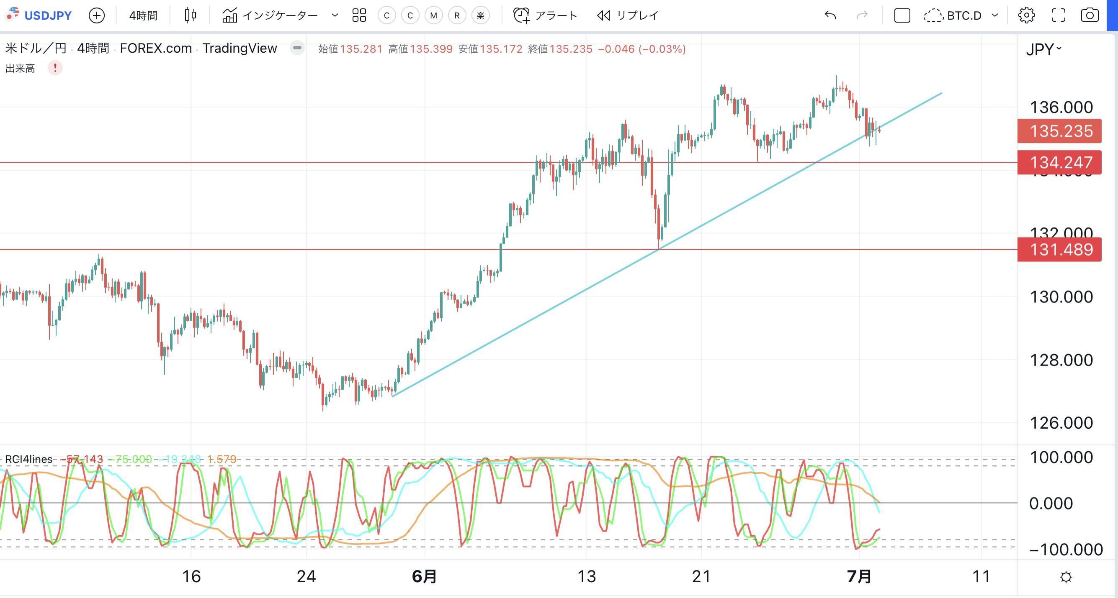Collapse the legend with the minus toggle
Screen dimensions: 1118x598
click(297, 48)
